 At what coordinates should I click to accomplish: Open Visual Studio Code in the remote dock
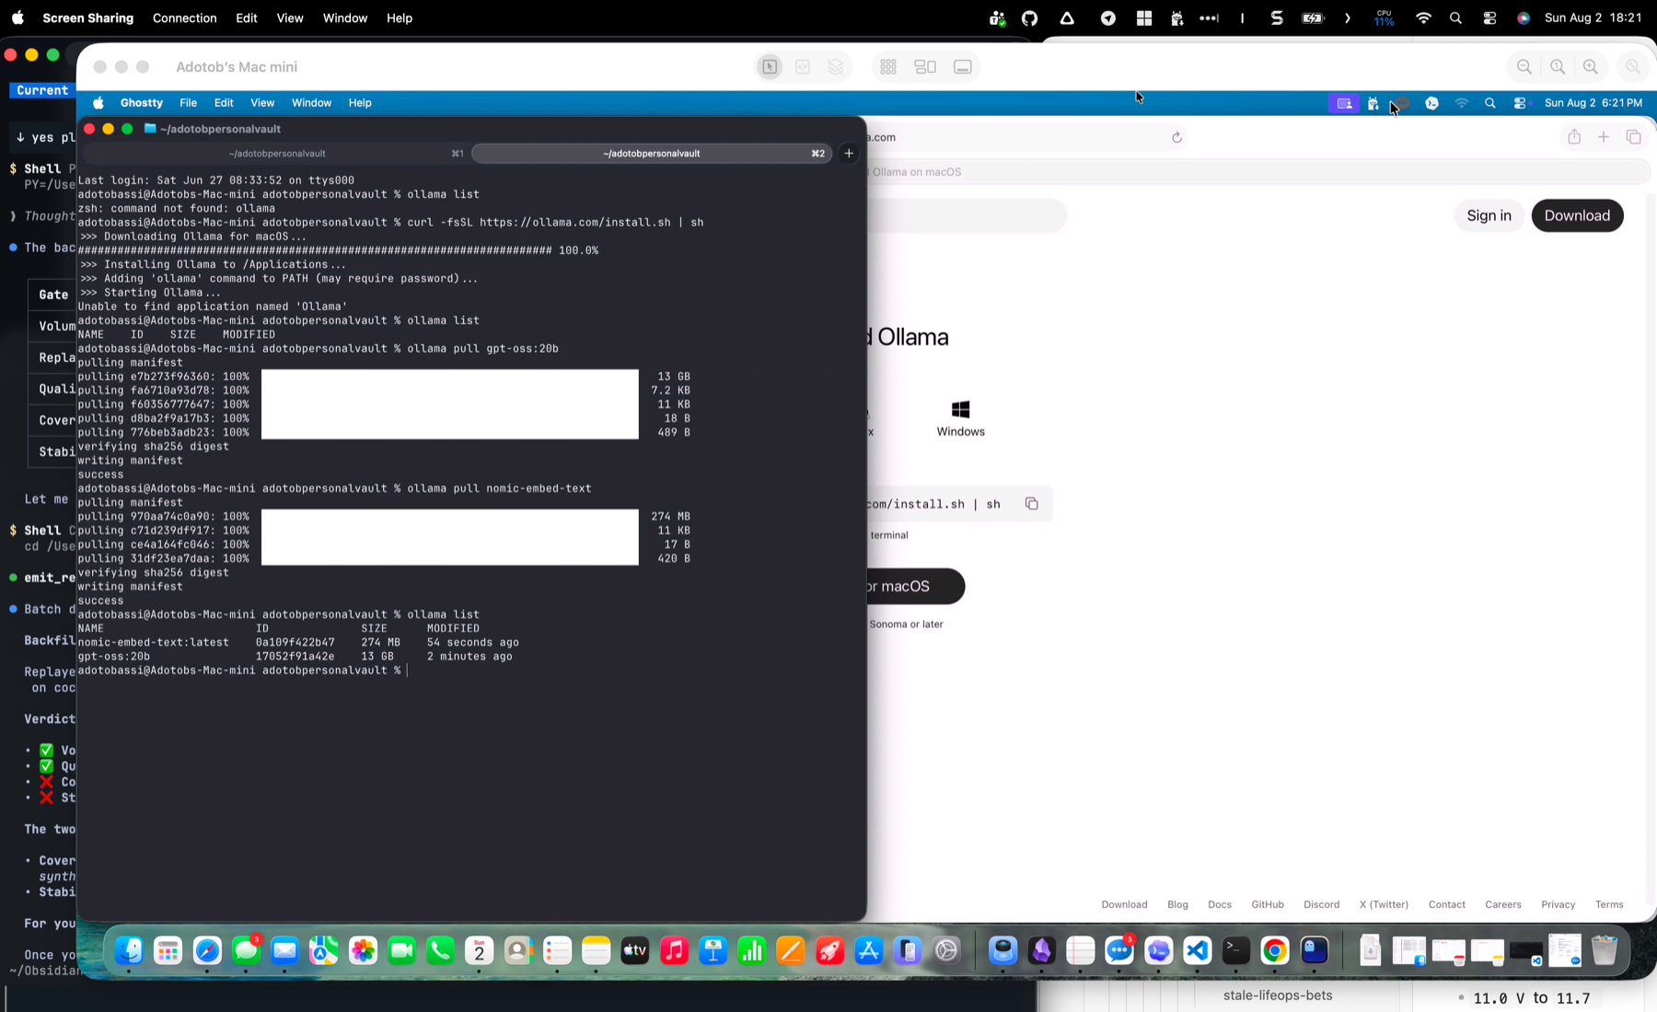pos(1197,950)
